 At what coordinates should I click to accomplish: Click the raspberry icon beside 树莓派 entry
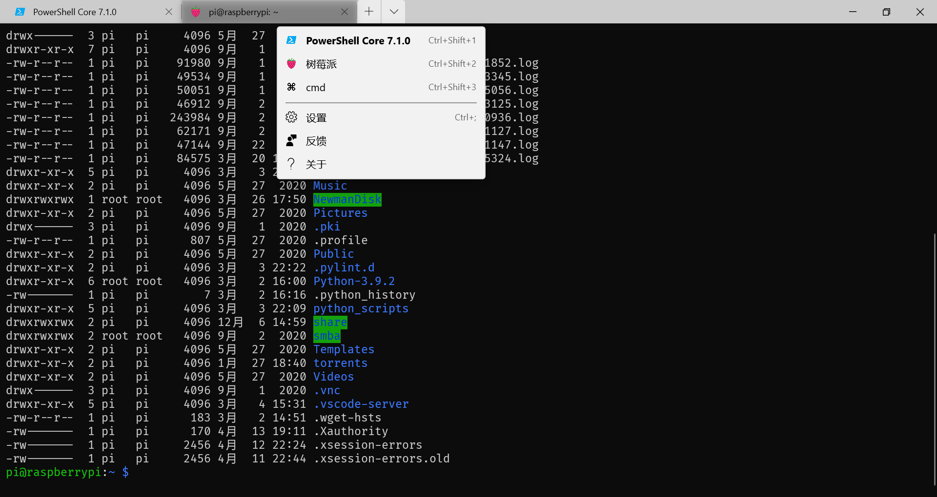(x=291, y=63)
